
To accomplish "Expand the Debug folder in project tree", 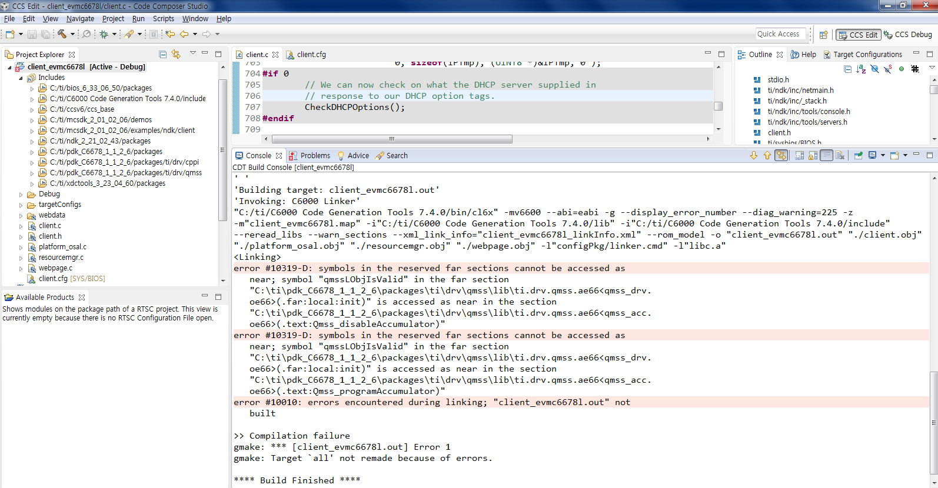I will pos(21,194).
